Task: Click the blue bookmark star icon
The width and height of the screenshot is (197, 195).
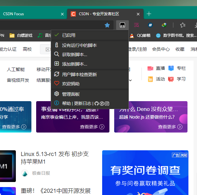Action: pyautogui.click(x=107, y=25)
